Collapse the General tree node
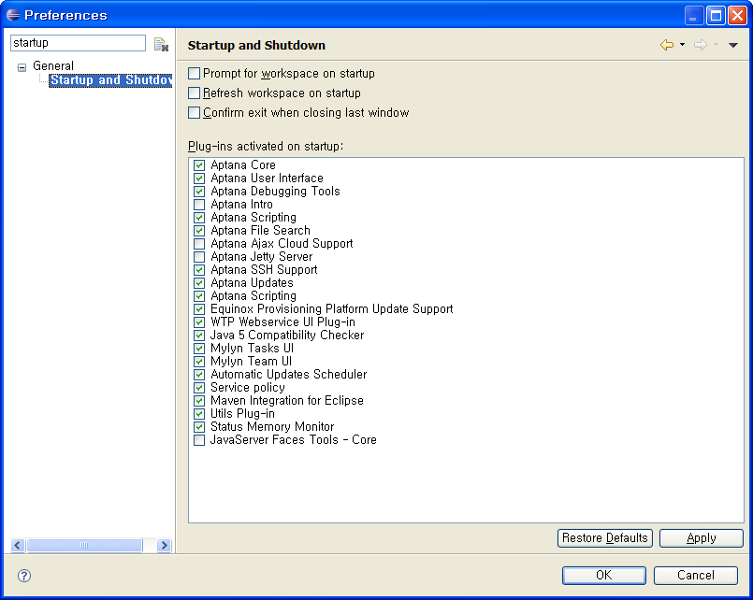The height and width of the screenshot is (600, 753). click(22, 67)
